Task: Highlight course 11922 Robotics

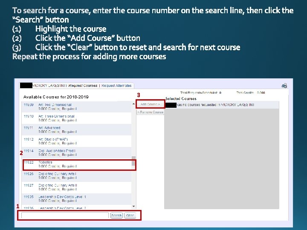Action: [x=77, y=164]
